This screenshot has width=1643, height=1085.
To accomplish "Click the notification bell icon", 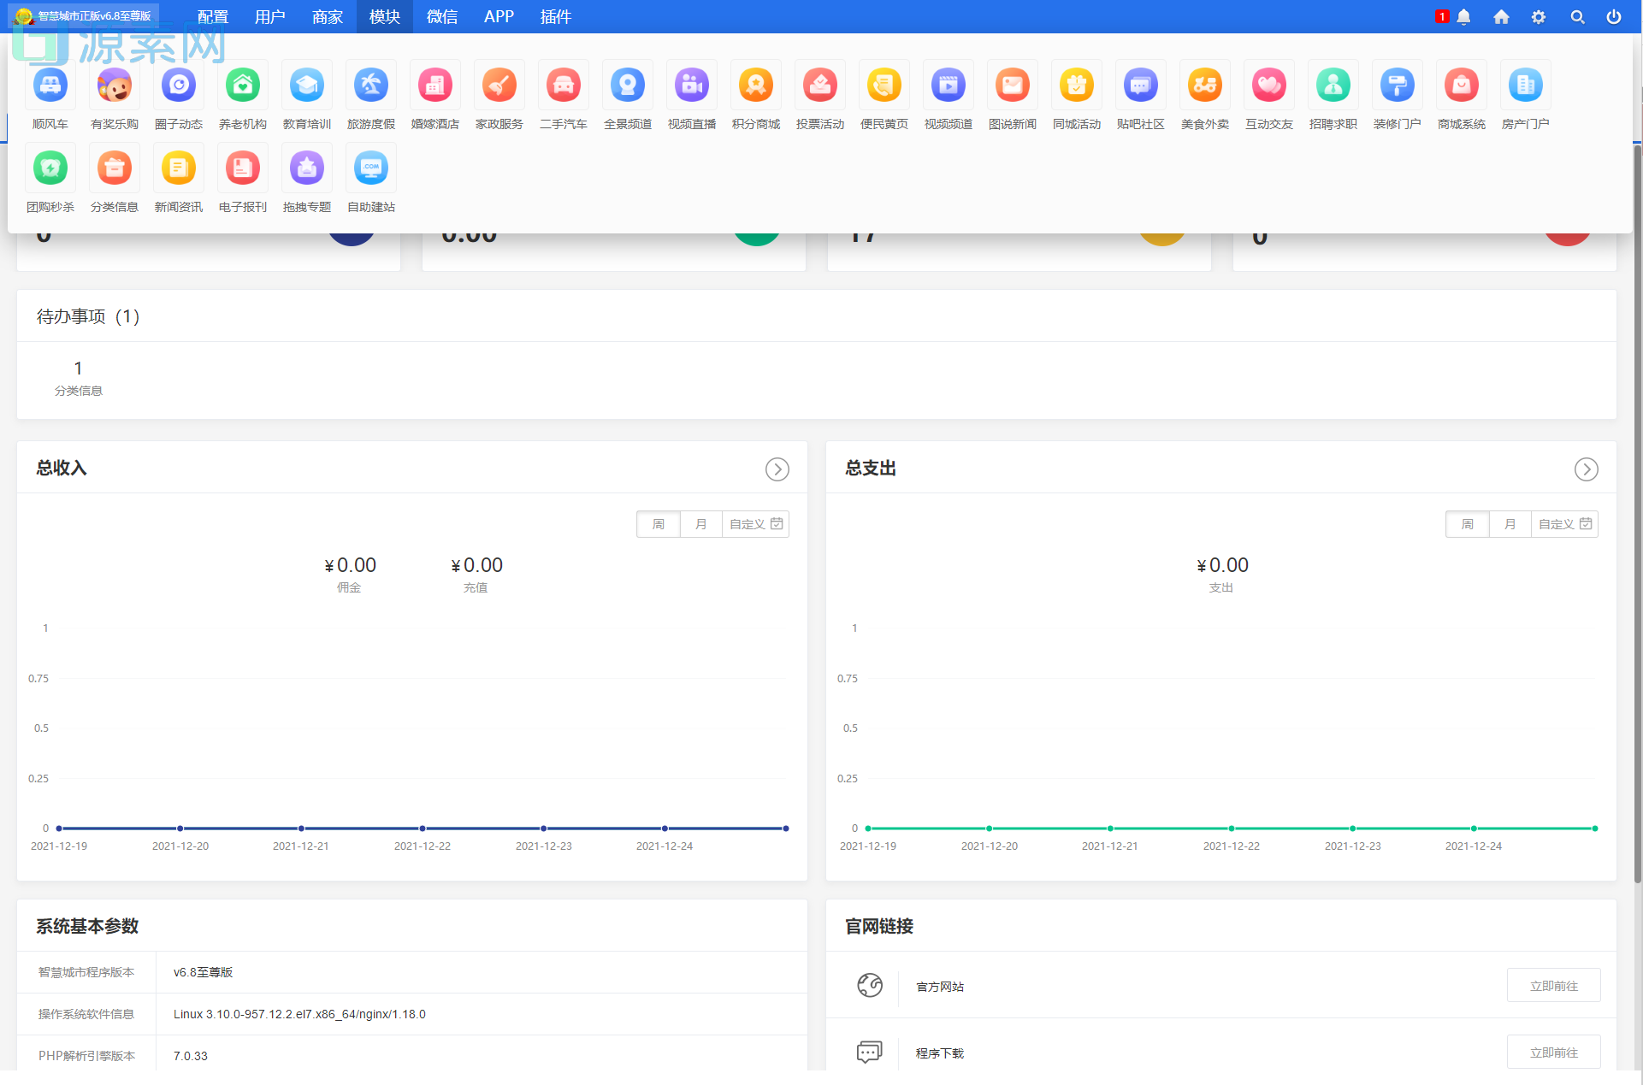I will pos(1463,17).
